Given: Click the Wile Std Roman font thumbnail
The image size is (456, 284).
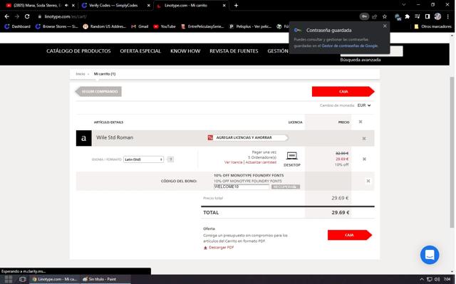Looking at the screenshot, I should pyautogui.click(x=84, y=138).
